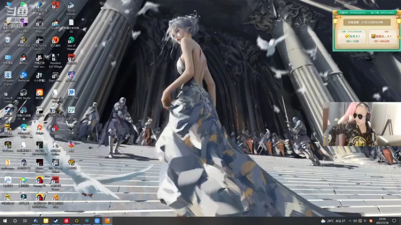This screenshot has height=225, width=401.
Task: Open Battlestate Games Launcher shortcut
Action: [40, 22]
